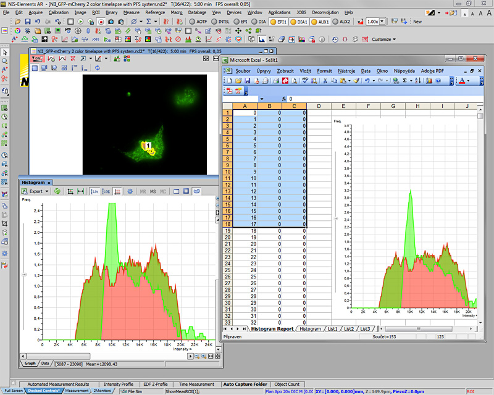Image resolution: width=494 pixels, height=395 pixels.
Task: Toggle the histogram grid lines button
Action: click(x=117, y=191)
